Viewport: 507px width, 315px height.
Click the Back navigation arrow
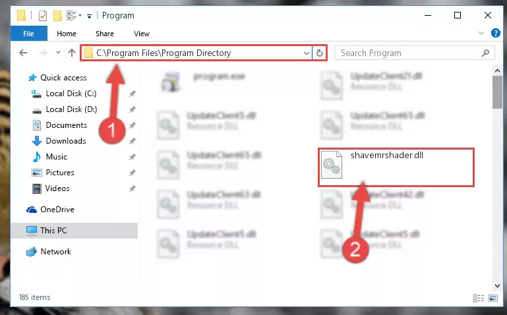[x=23, y=53]
